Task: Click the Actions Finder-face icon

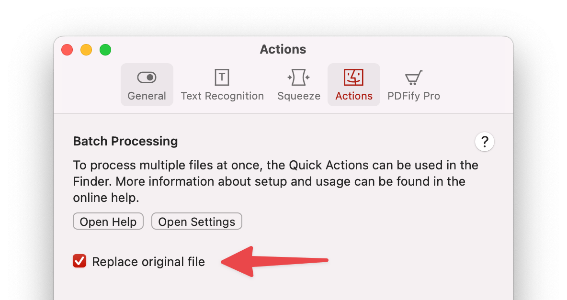Action: [x=354, y=77]
